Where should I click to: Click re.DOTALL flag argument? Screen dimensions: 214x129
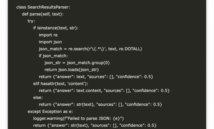[130, 49]
